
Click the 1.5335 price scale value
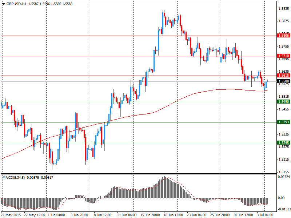(x=284, y=134)
